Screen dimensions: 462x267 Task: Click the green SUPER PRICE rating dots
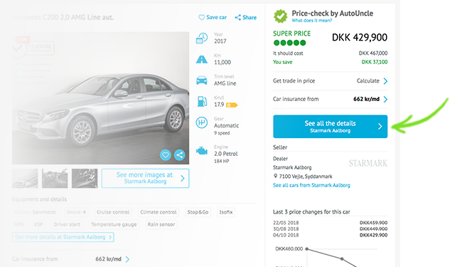(x=289, y=43)
